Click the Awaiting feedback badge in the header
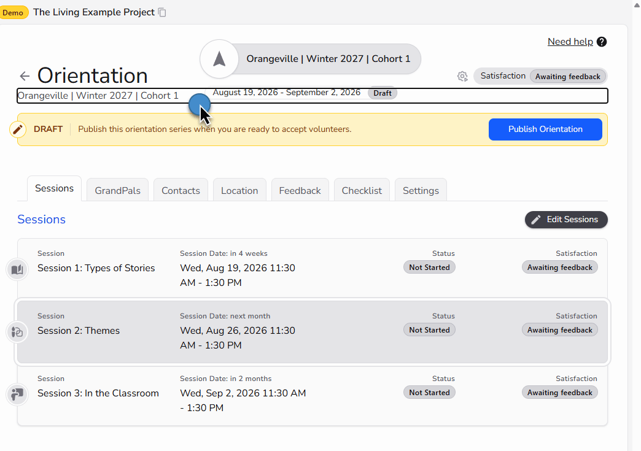The width and height of the screenshot is (641, 451). [x=568, y=76]
